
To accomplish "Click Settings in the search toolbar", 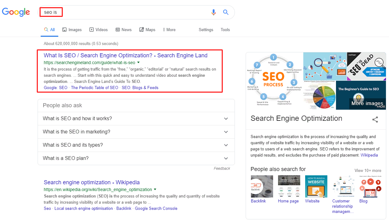I will (206, 30).
